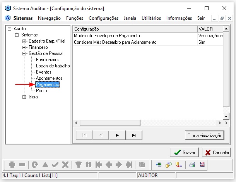Click the inner window restore icon

pos(222,18)
